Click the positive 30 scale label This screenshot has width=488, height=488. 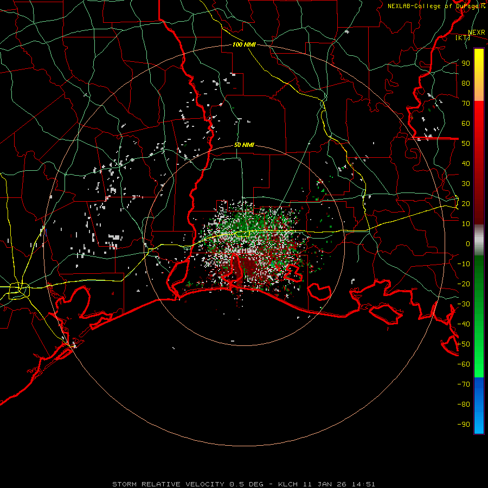coord(466,184)
